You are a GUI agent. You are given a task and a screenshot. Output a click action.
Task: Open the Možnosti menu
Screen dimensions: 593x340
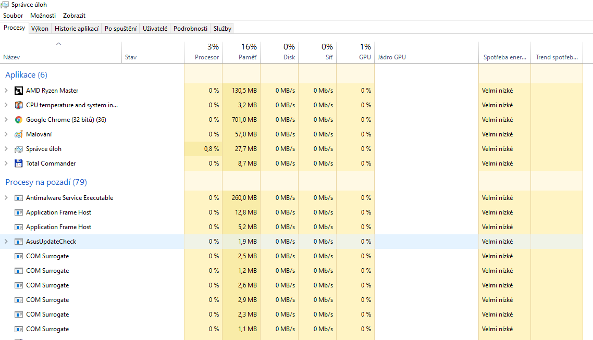[43, 16]
